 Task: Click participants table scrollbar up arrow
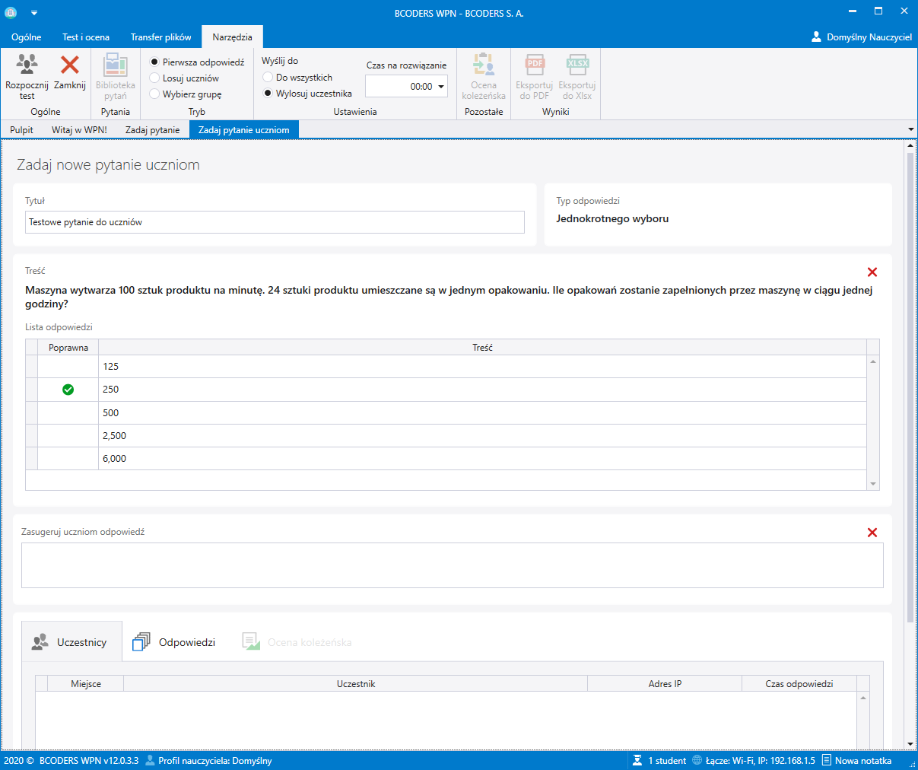(863, 698)
